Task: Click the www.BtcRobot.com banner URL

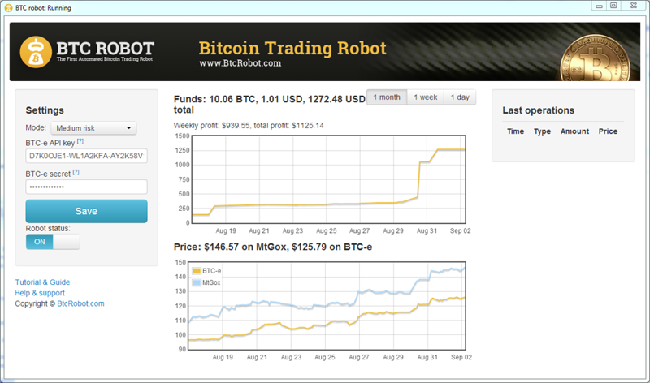Action: [x=240, y=63]
